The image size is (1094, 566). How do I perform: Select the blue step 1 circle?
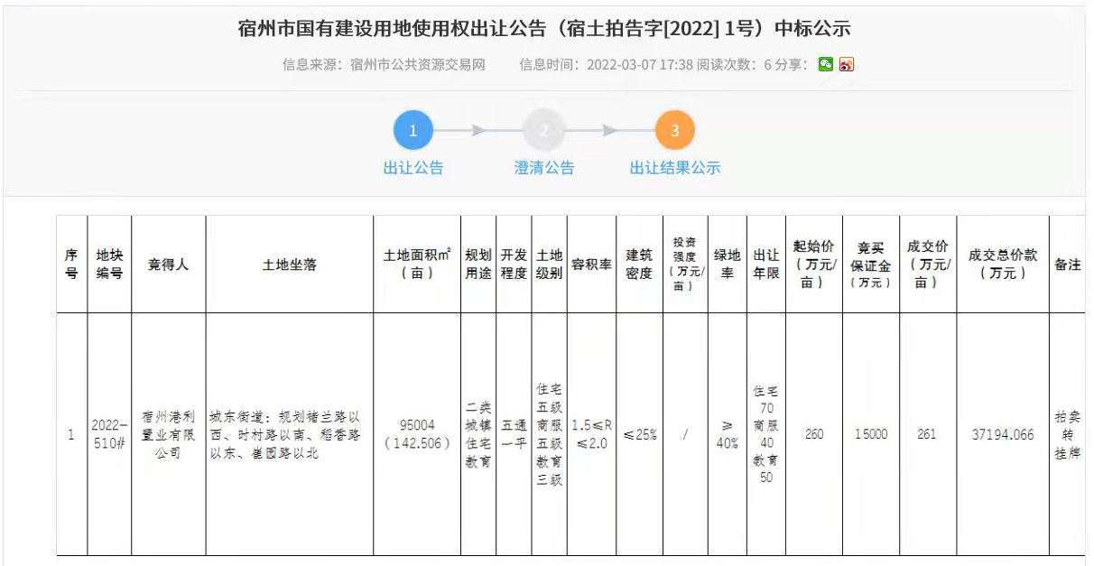413,131
